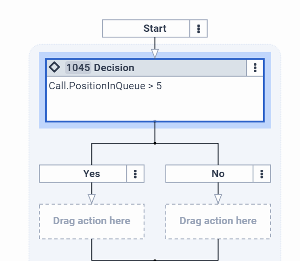The image size is (300, 261).
Task: Click the Decision title text
Action: pyautogui.click(x=114, y=68)
